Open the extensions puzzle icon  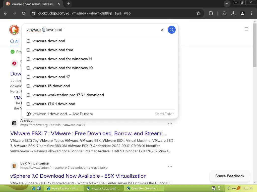click(211, 13)
